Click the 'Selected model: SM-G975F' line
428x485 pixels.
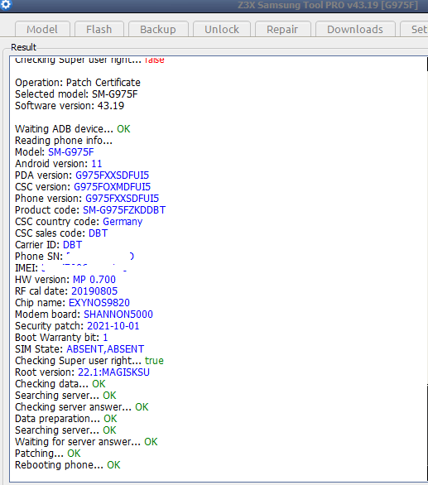(x=76, y=94)
